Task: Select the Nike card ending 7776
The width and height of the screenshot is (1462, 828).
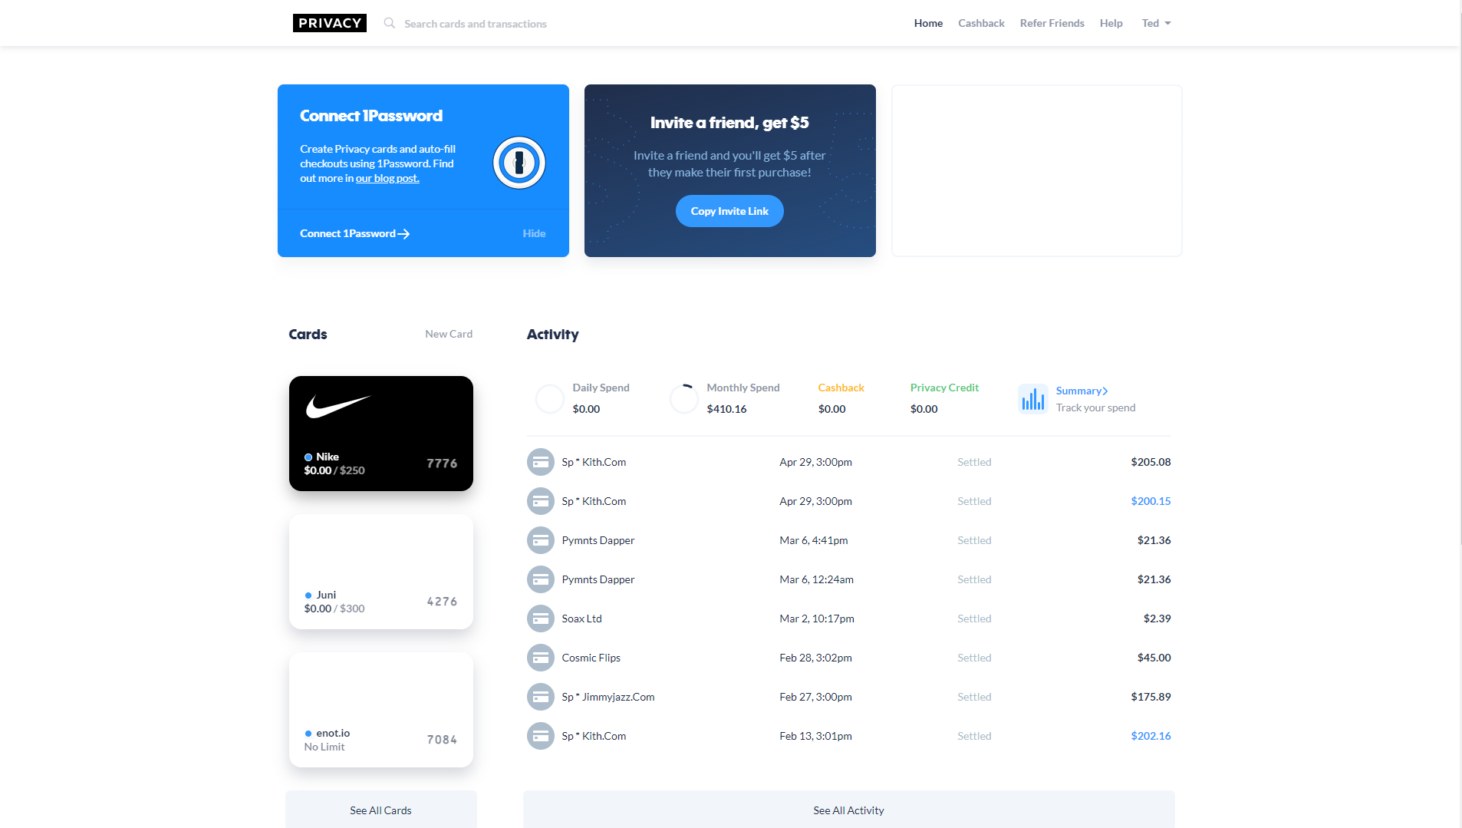Action: (x=380, y=433)
